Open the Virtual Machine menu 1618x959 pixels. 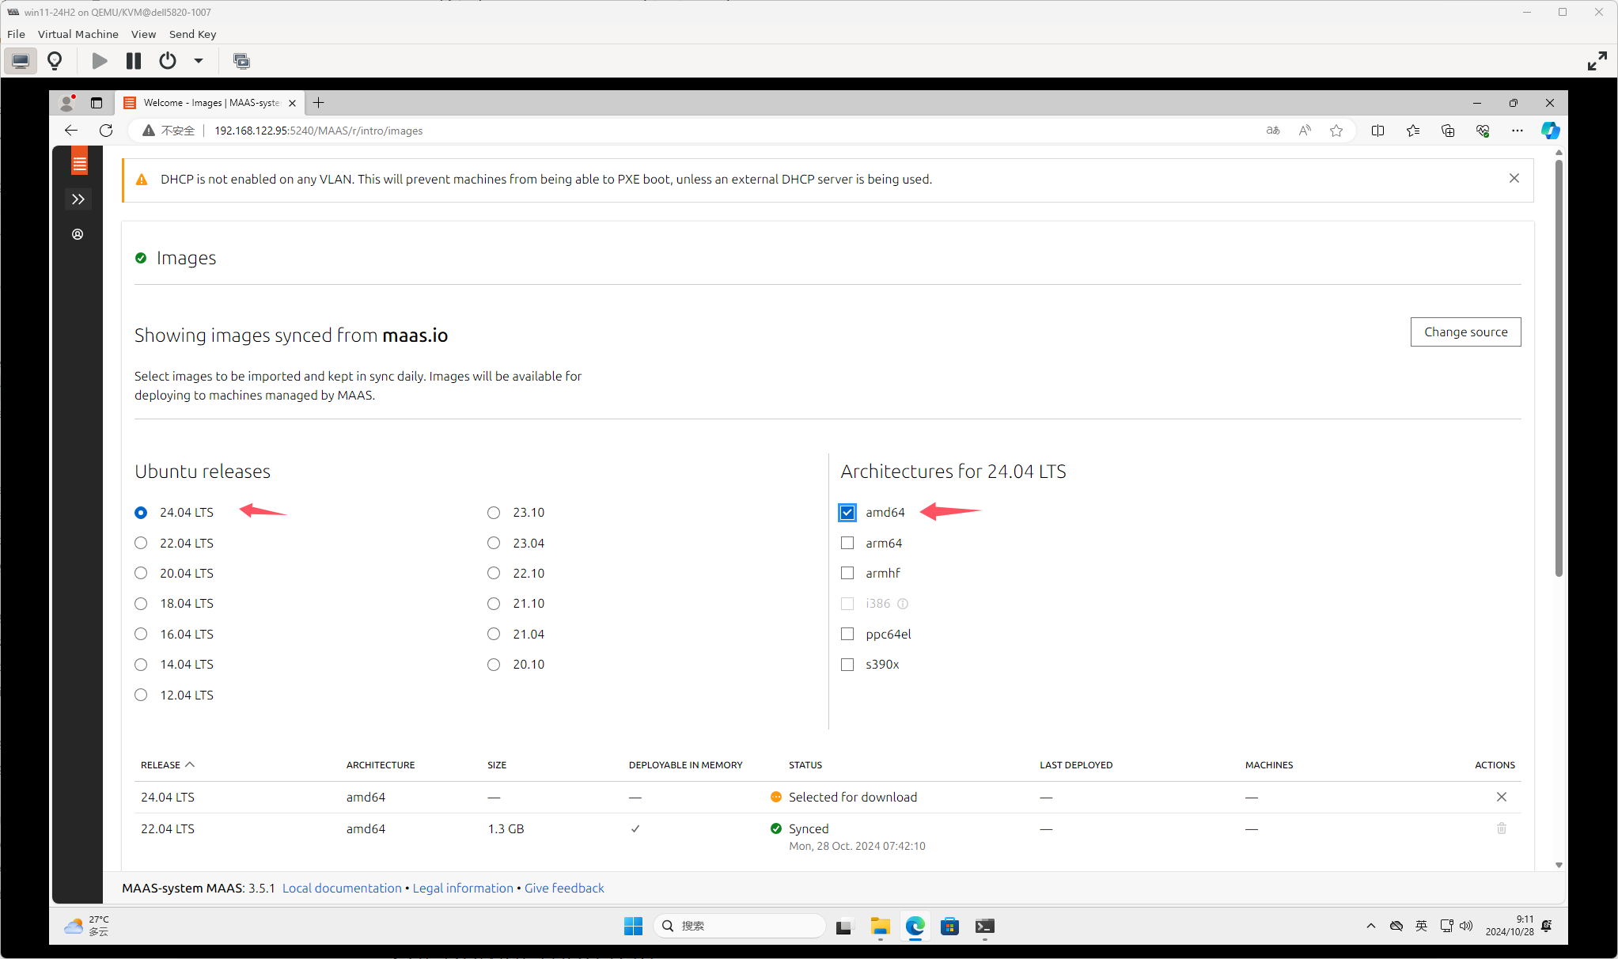click(78, 34)
